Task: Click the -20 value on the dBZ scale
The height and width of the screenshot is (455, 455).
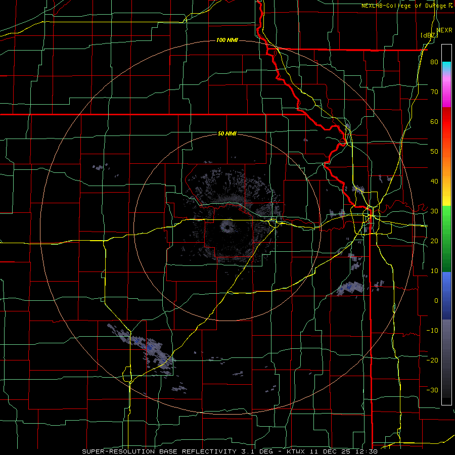Action: pos(432,360)
